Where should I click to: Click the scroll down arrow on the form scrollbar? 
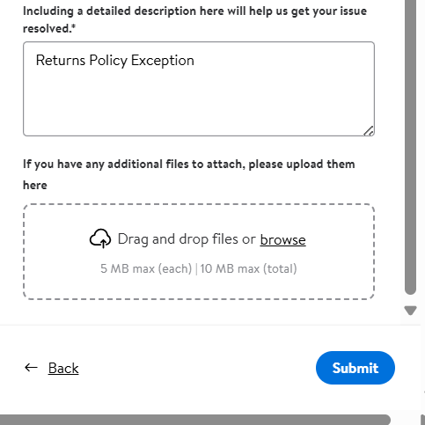410,311
